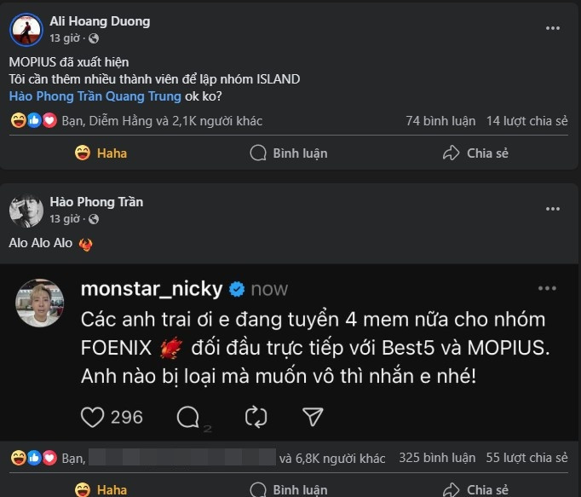Click the Hào Phong Trần author name
Screen dimensions: 581x497
click(96, 202)
